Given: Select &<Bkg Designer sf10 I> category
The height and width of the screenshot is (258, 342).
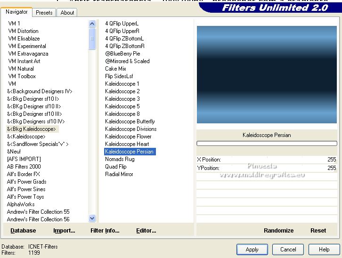Looking at the screenshot, I should point(33,99).
